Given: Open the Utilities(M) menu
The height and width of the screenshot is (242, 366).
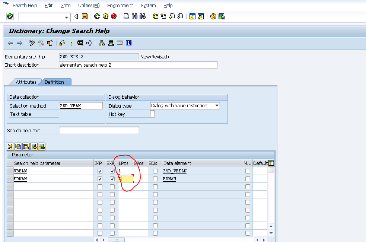Looking at the screenshot, I should (x=88, y=5).
